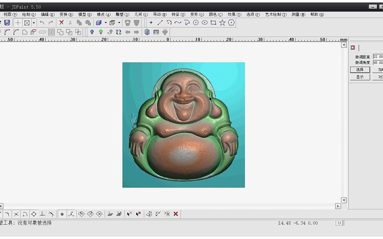Open the 视图(V) menu
Screen dimensions: 383x239
[x=10, y=14]
